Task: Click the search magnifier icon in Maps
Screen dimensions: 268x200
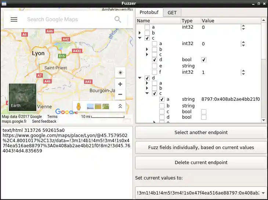Action: point(118,19)
